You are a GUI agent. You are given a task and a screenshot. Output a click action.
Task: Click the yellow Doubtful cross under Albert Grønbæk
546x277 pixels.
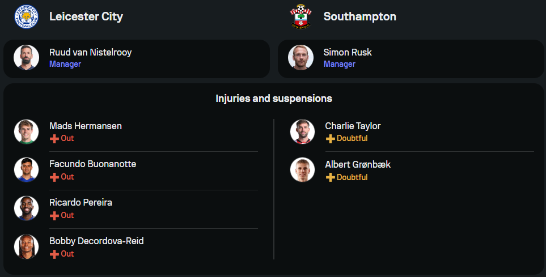pos(330,177)
